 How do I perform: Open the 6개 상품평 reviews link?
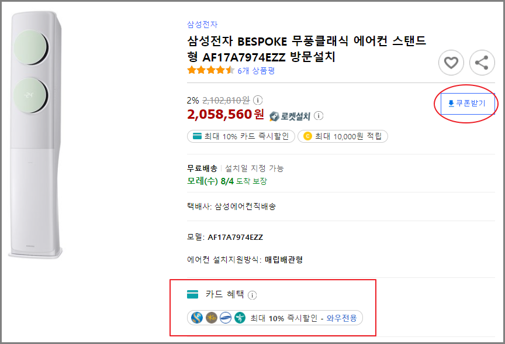point(256,71)
